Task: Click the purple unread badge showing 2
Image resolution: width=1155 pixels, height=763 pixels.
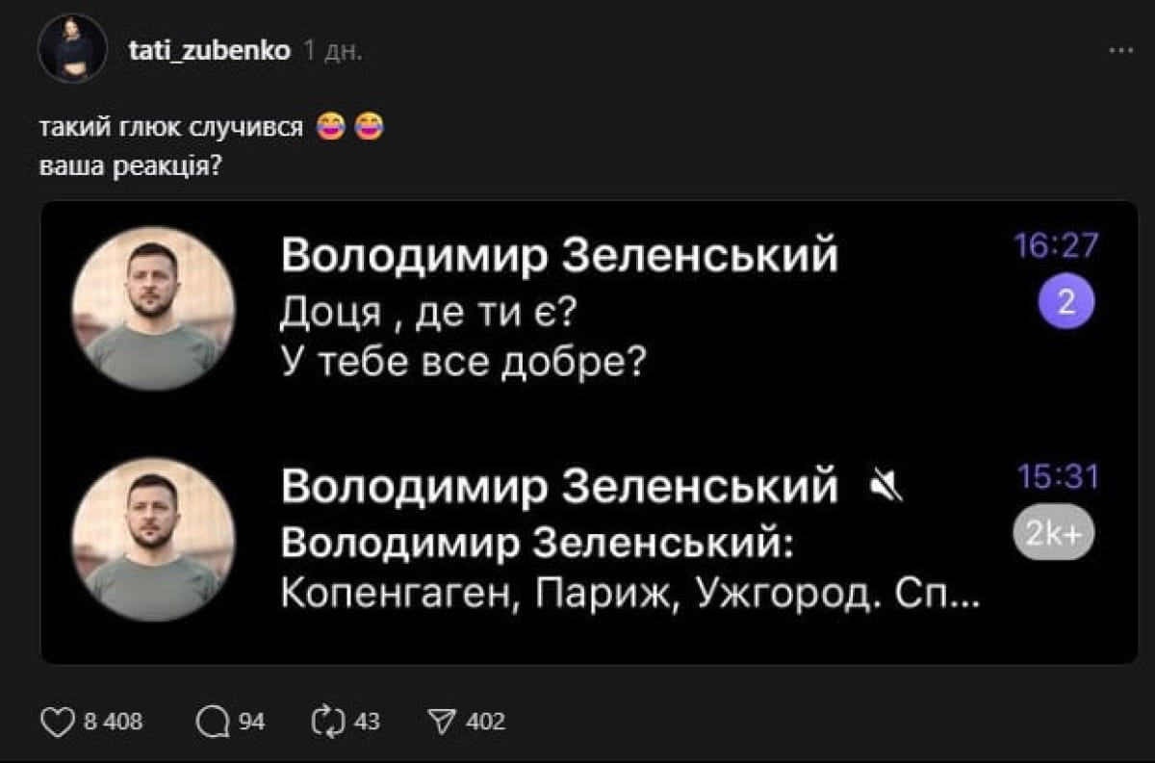Action: (x=1065, y=303)
